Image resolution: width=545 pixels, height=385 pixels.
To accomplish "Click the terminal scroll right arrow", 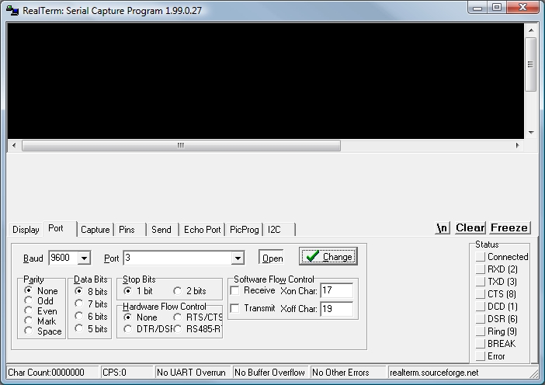I will pyautogui.click(x=517, y=145).
